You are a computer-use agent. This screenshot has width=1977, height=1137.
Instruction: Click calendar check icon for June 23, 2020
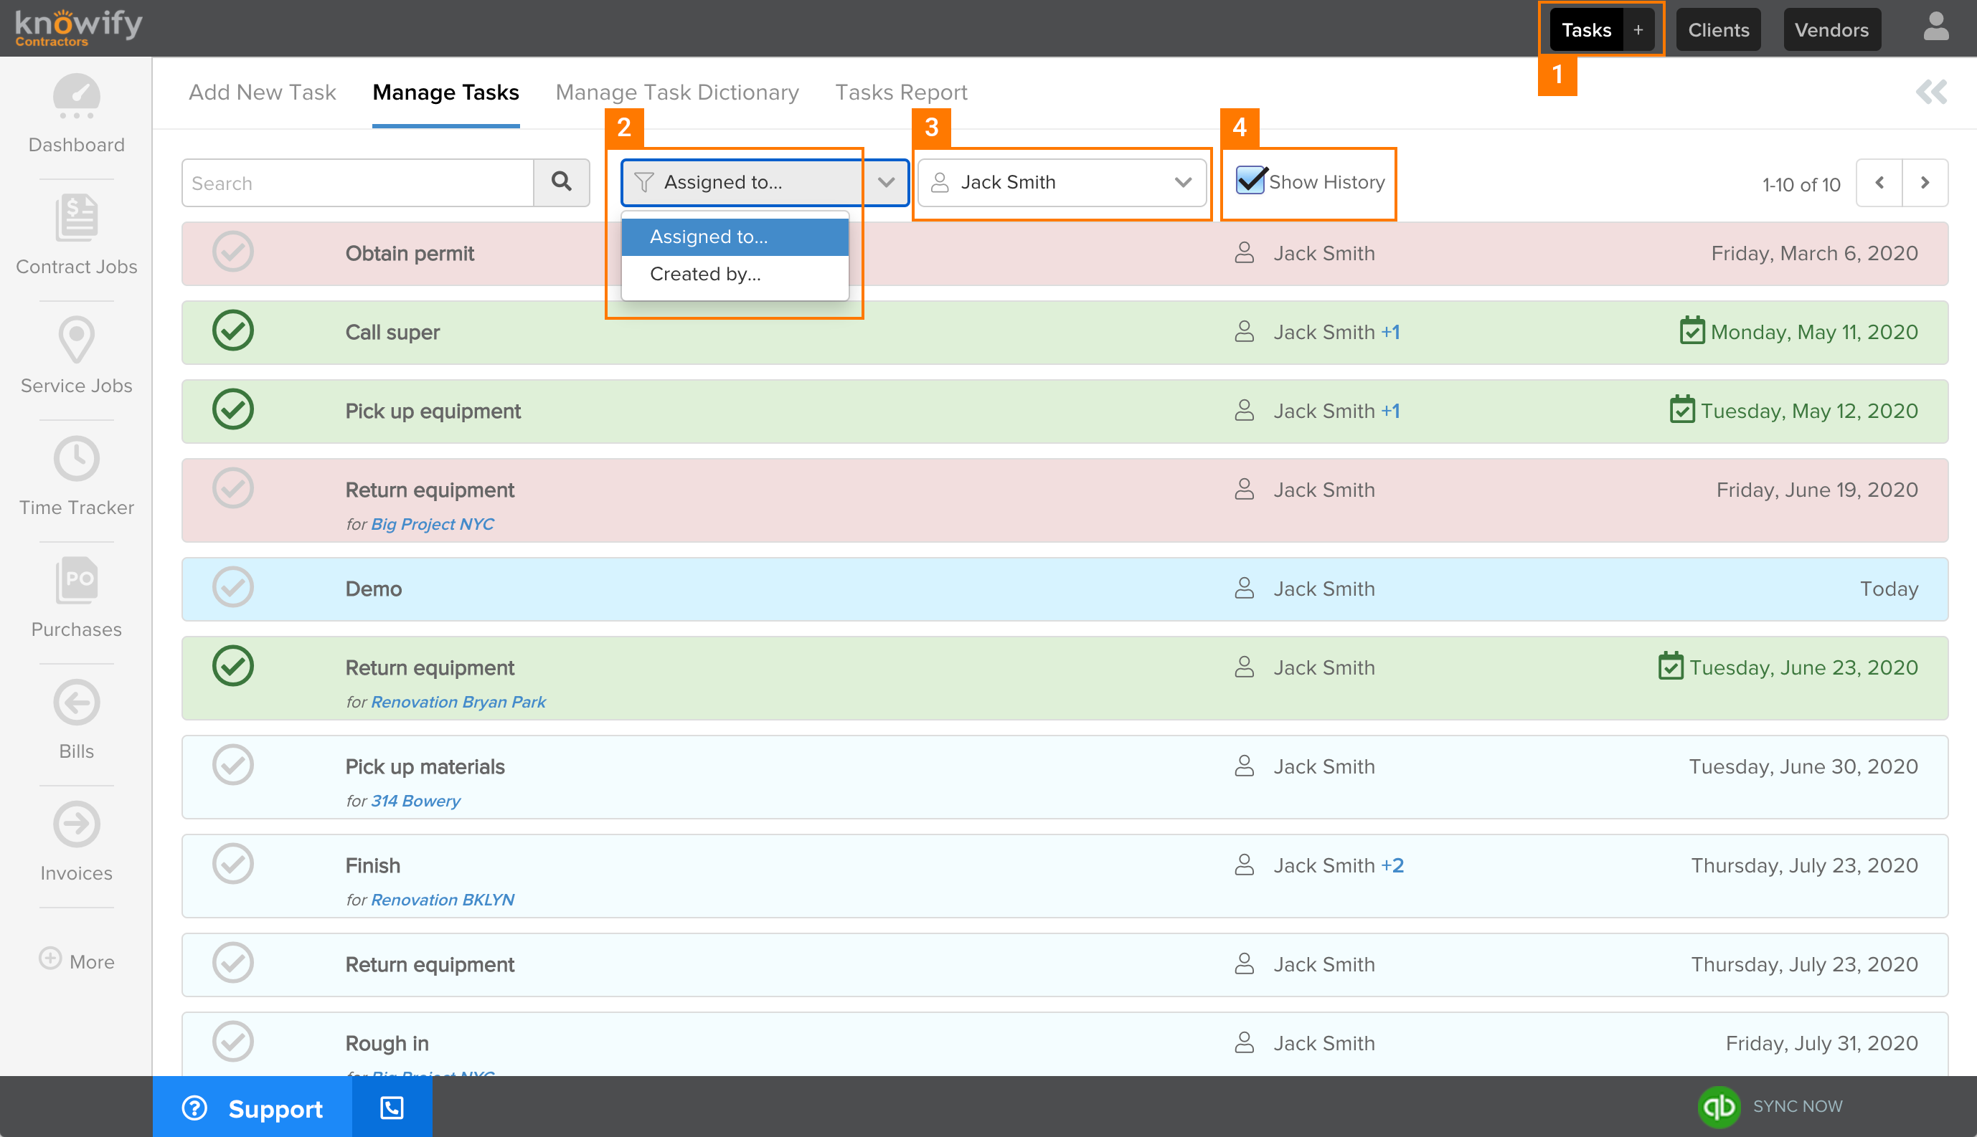[1671, 667]
